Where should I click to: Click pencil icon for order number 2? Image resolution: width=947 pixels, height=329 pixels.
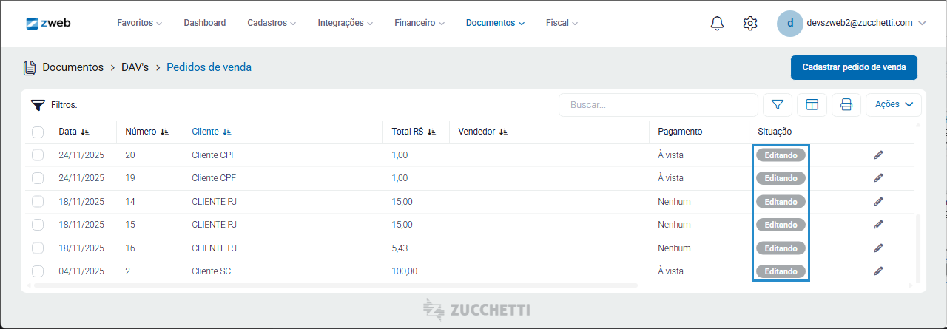(x=878, y=271)
